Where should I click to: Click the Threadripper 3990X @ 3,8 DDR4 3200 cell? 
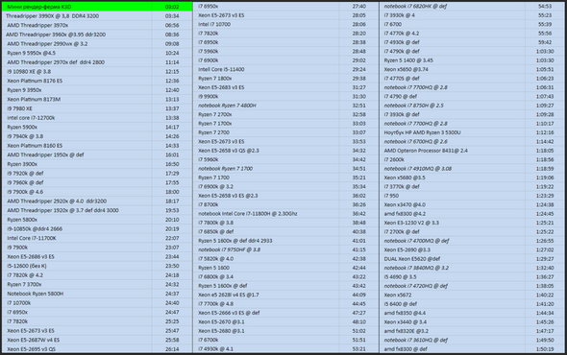point(77,16)
